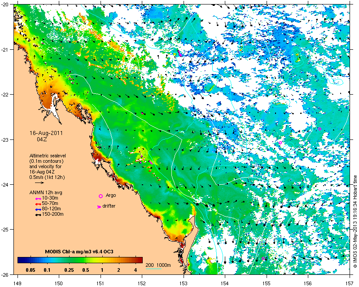Click the red 50-70m legend arrow
Screen dimensions: 359x287
[38, 204]
